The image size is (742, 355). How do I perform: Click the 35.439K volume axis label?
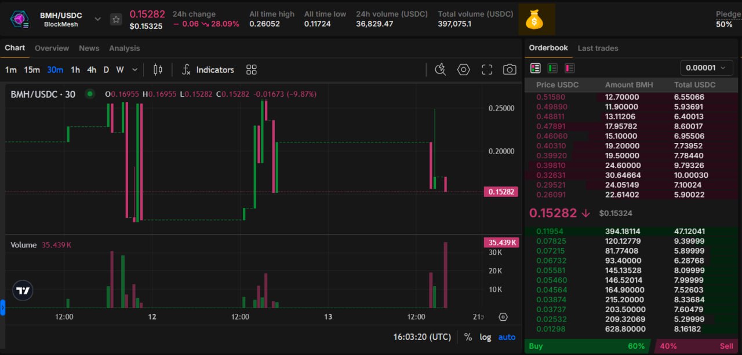pyautogui.click(x=501, y=242)
